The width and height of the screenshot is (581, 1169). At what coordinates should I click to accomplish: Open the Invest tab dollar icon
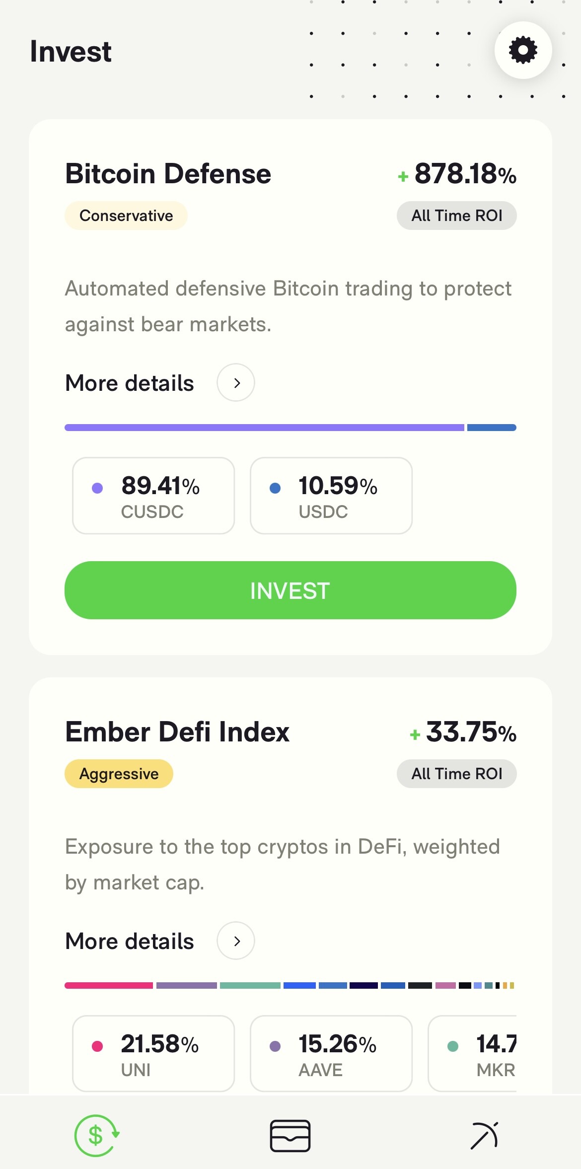click(96, 1135)
